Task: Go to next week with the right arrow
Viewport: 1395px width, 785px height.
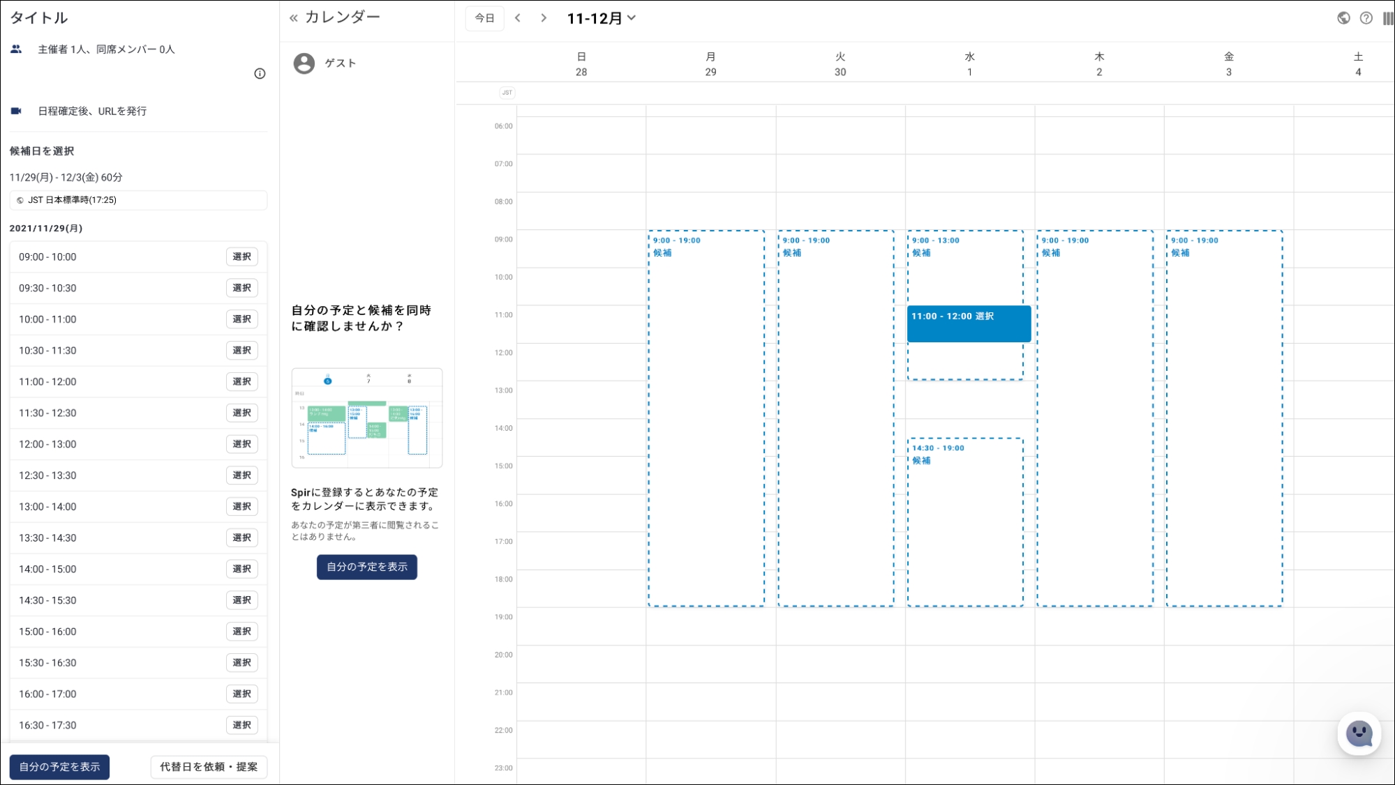Action: coord(543,18)
